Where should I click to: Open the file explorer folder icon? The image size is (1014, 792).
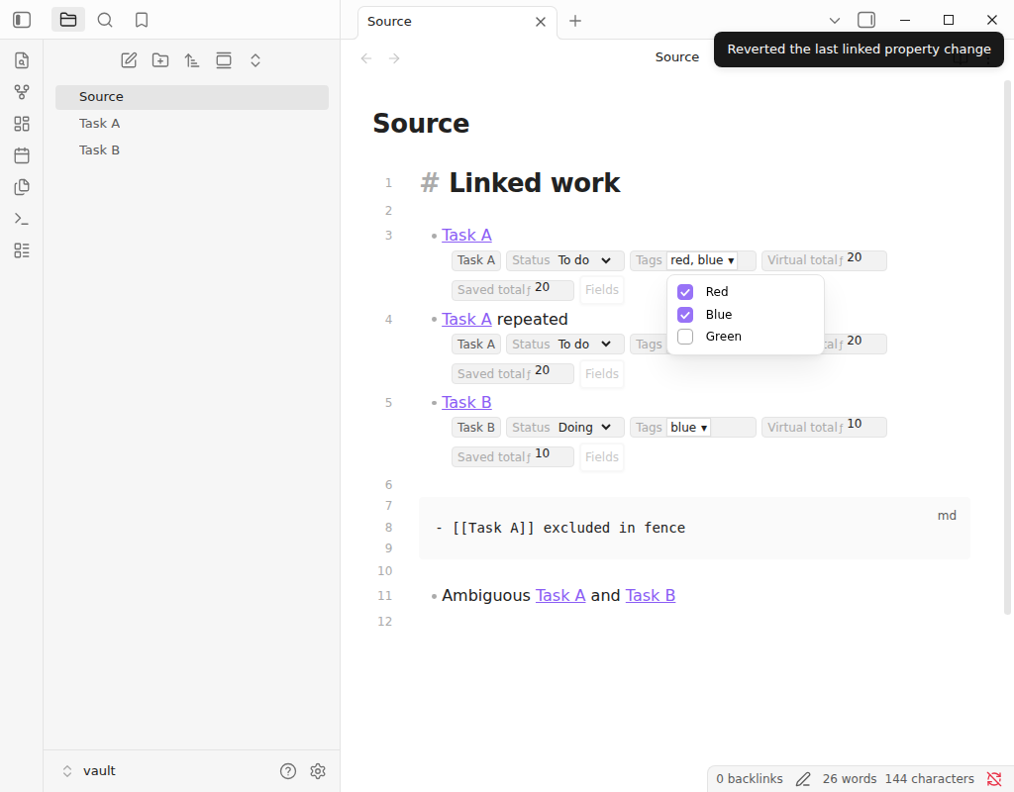pos(68,20)
